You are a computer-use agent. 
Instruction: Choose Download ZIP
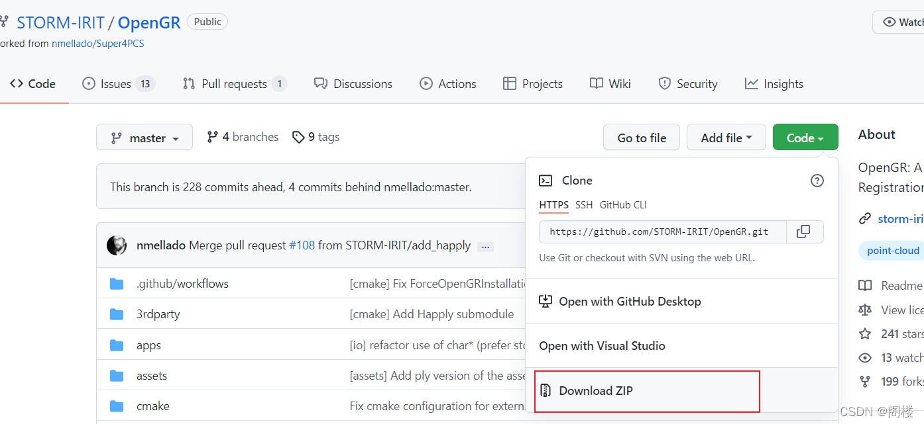pos(681,391)
